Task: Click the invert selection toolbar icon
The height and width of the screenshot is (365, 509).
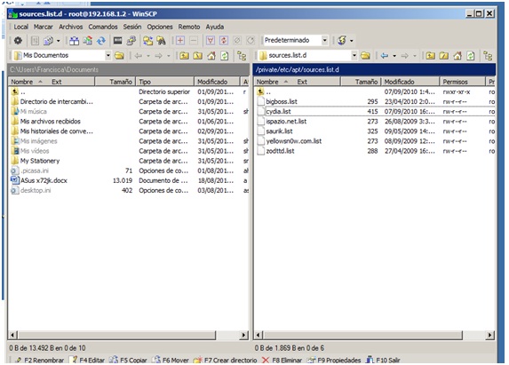Action: point(224,41)
